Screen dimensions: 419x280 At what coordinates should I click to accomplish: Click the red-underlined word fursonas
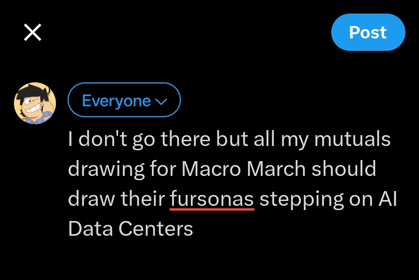[212, 199]
